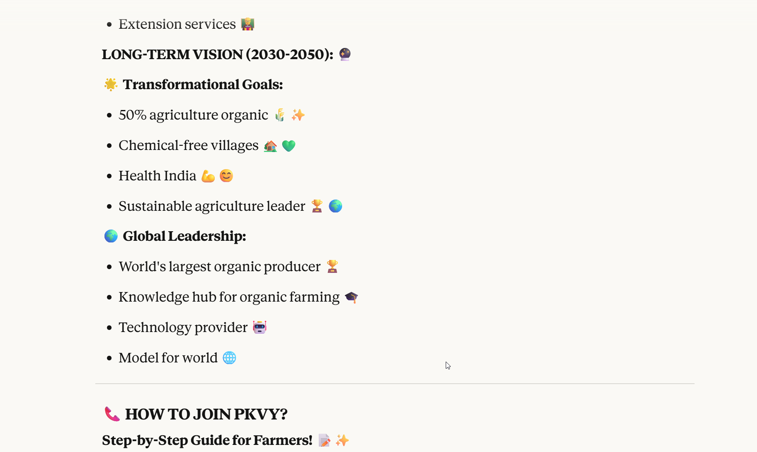Click the crystal ball emoji after LONG-TERM VISION
Image resolution: width=757 pixels, height=452 pixels.
click(345, 54)
